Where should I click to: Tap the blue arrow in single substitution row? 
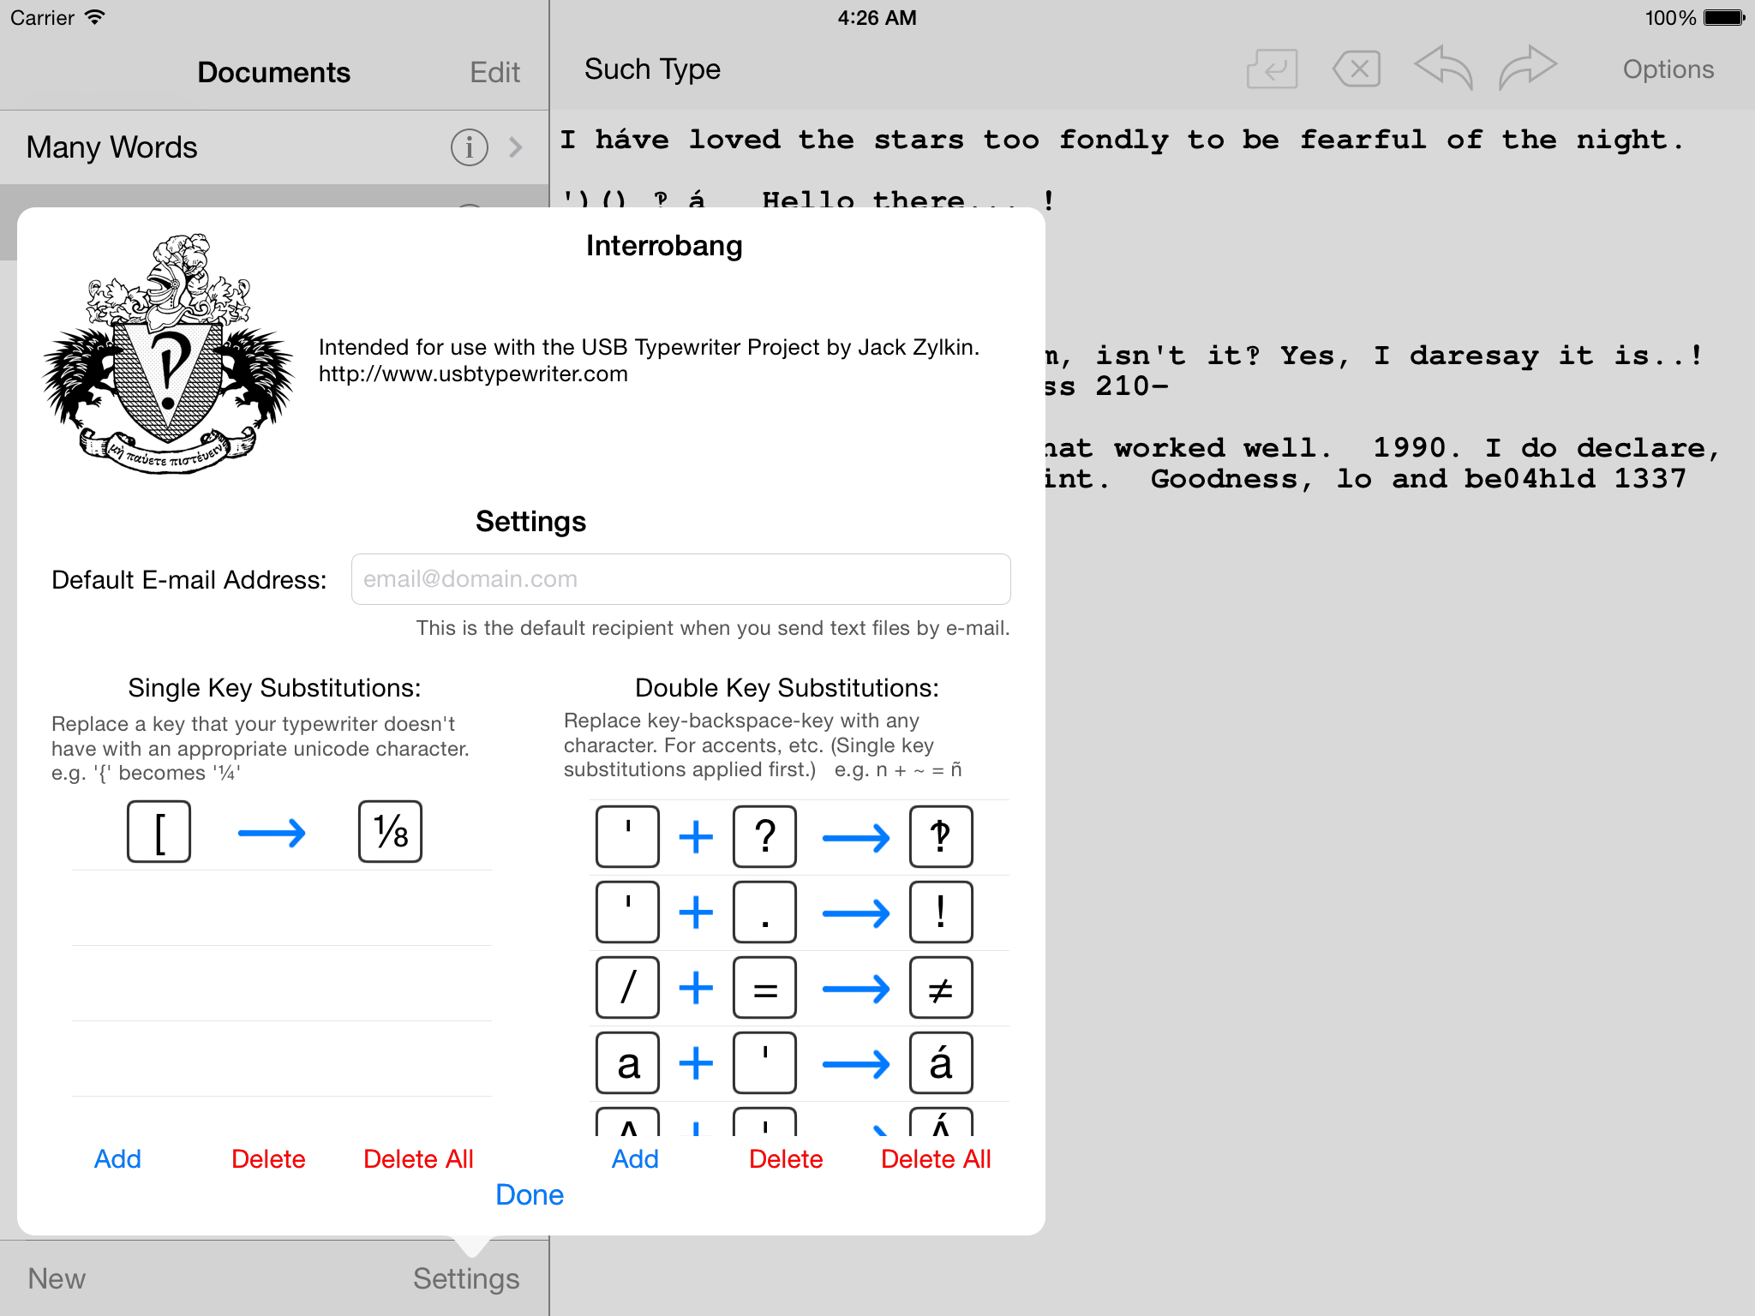point(272,833)
